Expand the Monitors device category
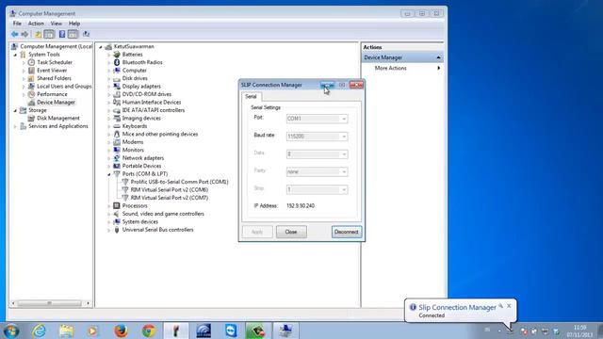 (109, 151)
